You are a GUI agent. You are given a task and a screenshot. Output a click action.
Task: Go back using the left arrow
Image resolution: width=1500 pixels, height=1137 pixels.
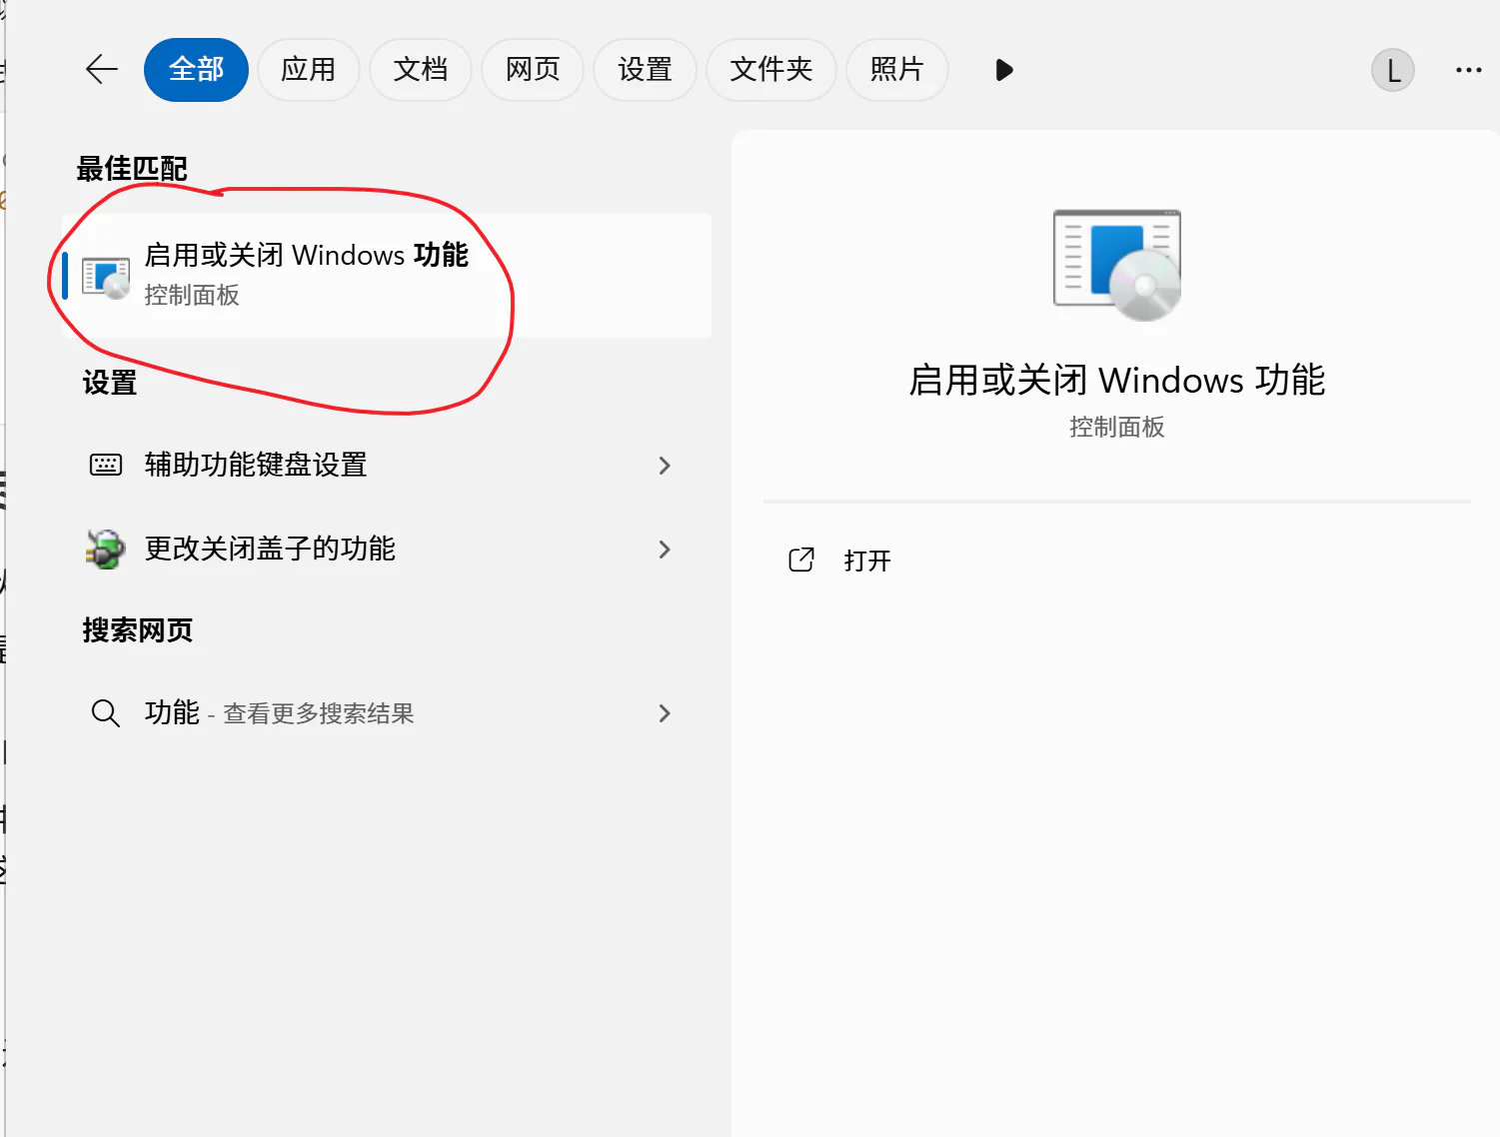102,69
